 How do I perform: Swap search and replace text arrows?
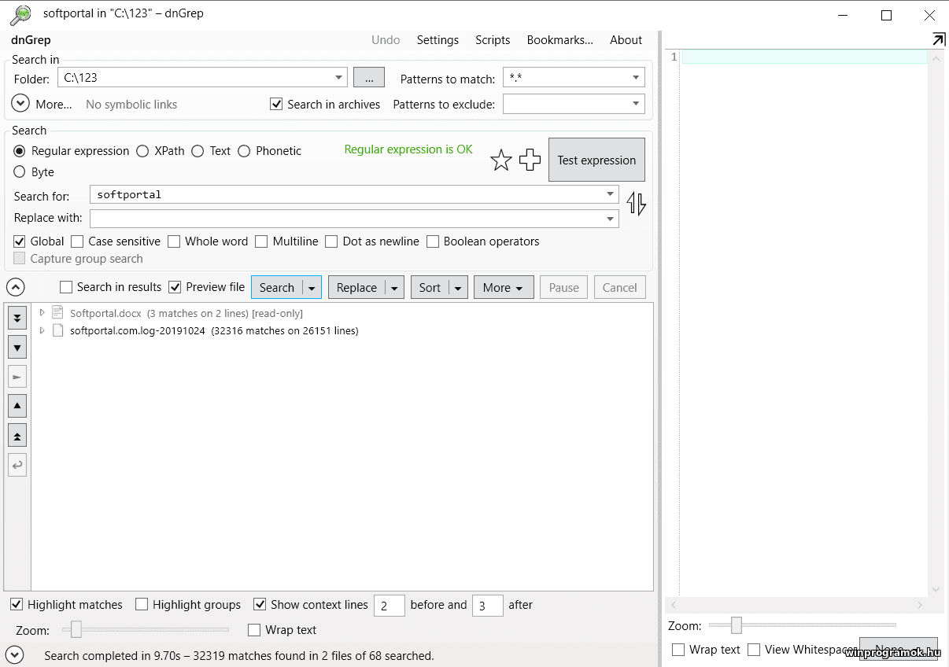(636, 205)
